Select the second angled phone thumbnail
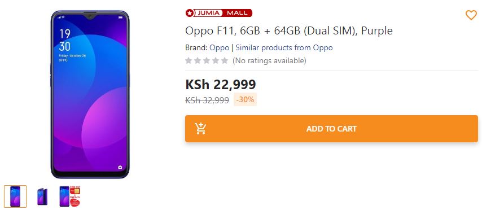Viewport: 482px width, 210px height. (x=42, y=196)
